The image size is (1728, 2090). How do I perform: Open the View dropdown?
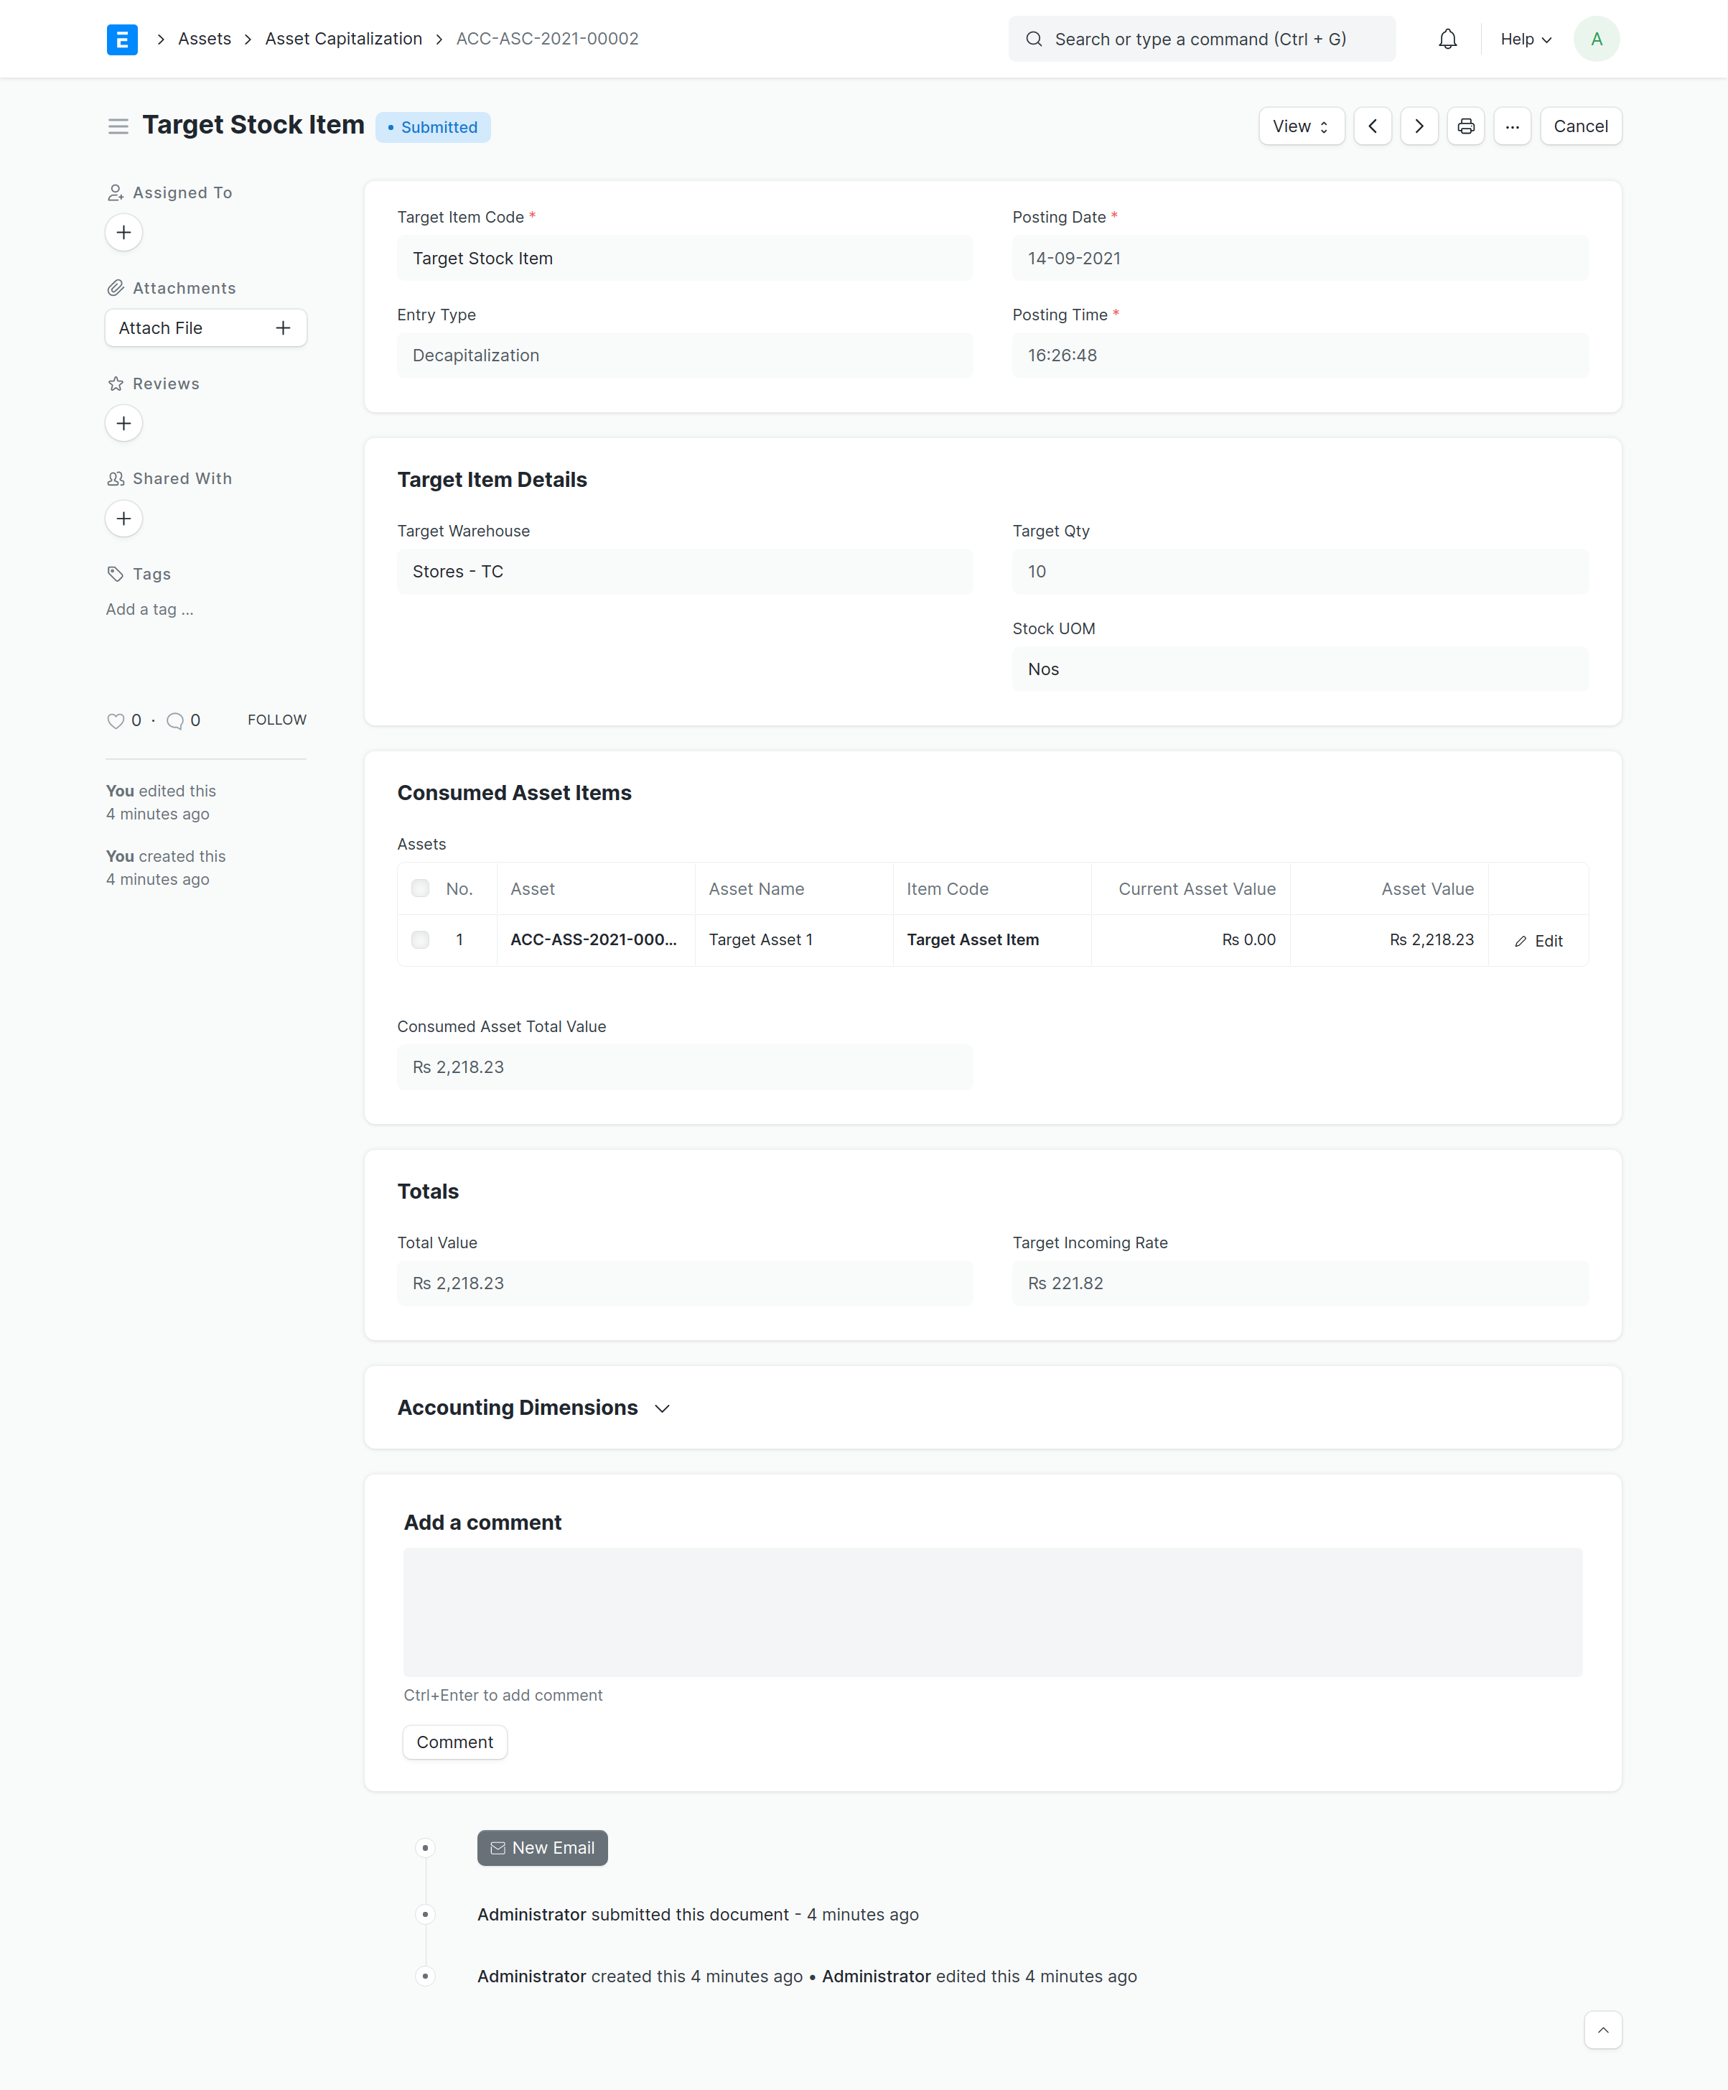coord(1300,126)
